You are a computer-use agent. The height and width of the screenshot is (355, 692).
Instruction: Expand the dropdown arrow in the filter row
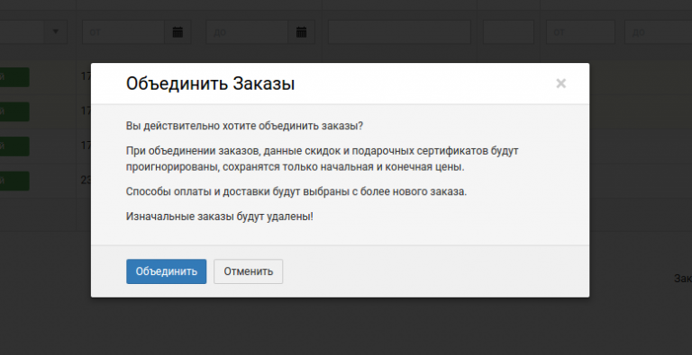point(56,32)
